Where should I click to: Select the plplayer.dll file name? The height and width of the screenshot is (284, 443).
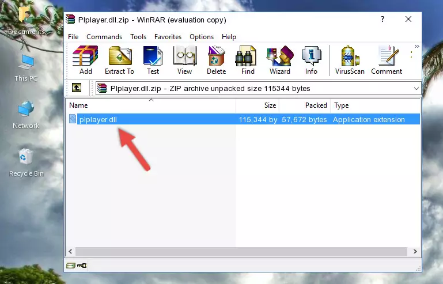(x=98, y=120)
